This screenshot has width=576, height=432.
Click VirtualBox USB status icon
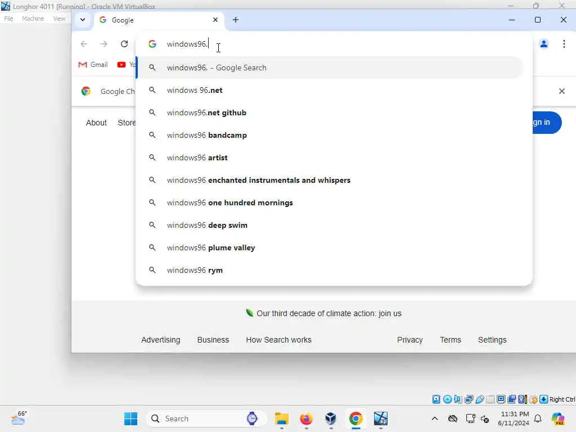(x=479, y=399)
